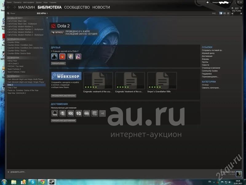Switch to the МАГАЗИН tab

(x=26, y=7)
